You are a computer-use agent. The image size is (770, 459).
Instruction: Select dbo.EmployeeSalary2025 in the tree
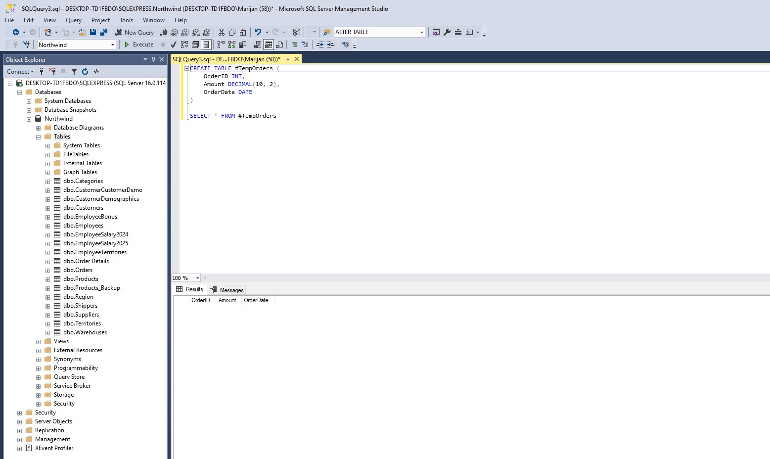(x=95, y=243)
